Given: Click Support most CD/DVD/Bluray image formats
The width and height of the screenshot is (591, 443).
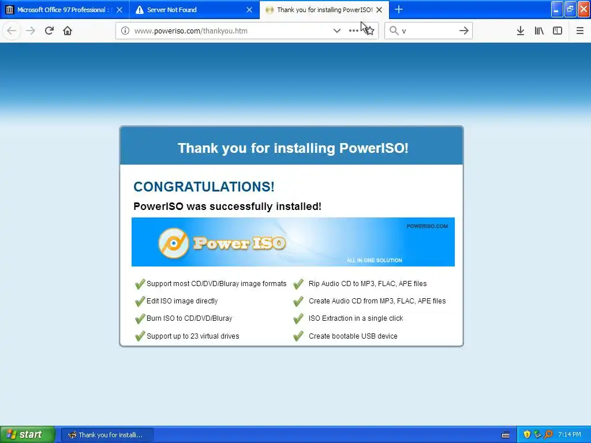Looking at the screenshot, I should pyautogui.click(x=216, y=284).
